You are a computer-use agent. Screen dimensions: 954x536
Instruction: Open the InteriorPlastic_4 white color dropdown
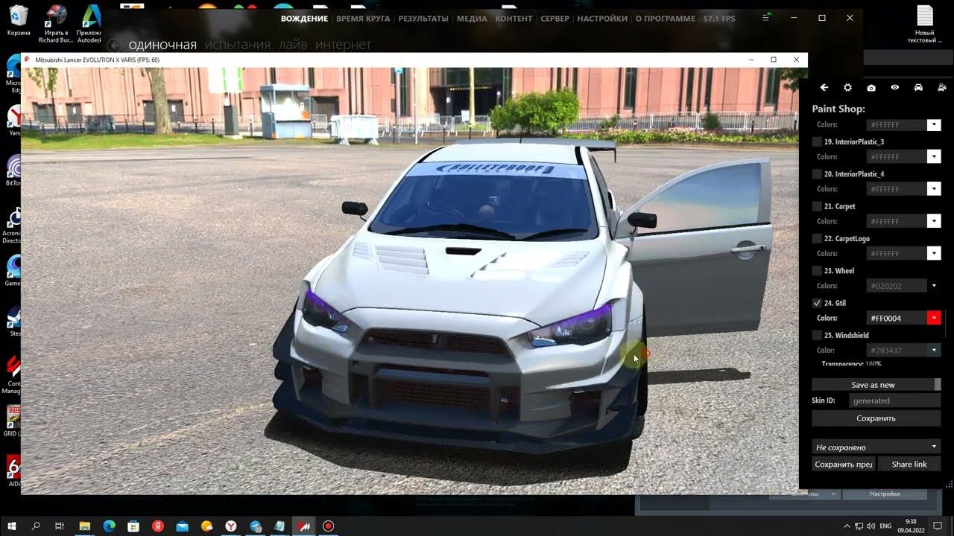pos(933,189)
